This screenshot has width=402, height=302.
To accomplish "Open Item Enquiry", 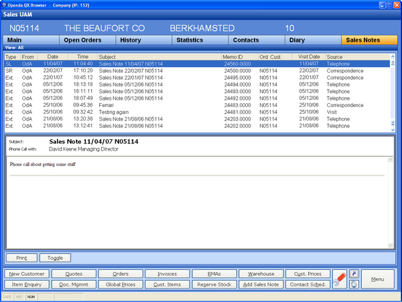I will [27, 285].
